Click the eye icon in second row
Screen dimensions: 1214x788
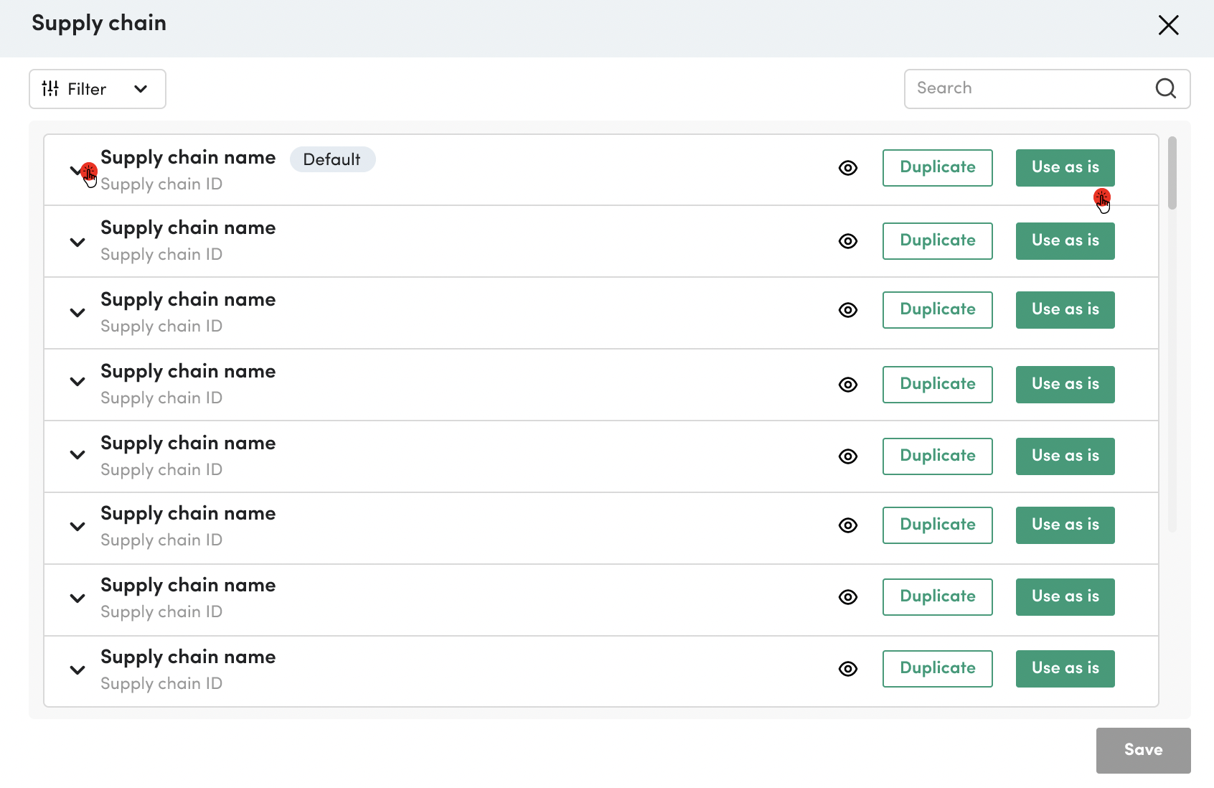point(848,241)
